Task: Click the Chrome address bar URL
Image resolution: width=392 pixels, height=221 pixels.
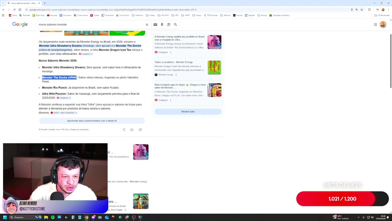Action: click(x=113, y=10)
